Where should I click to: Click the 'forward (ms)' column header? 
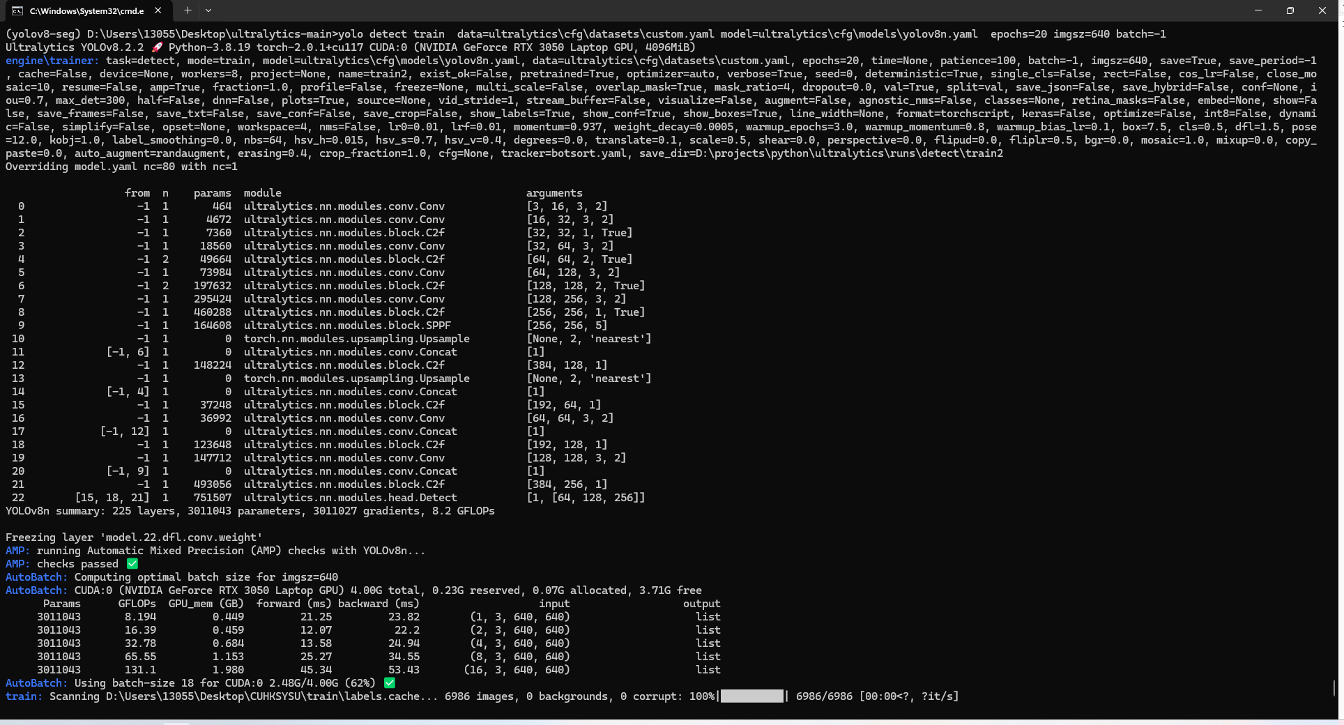click(294, 604)
